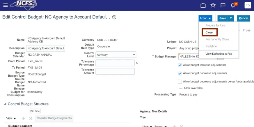The height and width of the screenshot is (127, 254).
Task: Open the View menu in Budget Structure
Action: (x=11, y=118)
